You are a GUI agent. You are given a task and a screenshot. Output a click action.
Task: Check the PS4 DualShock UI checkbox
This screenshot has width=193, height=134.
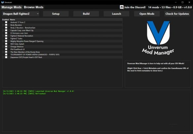tap(6, 49)
